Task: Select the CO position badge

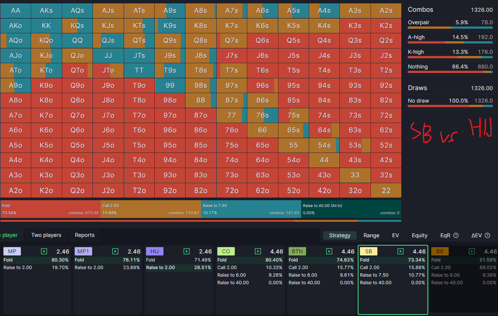Action: (226, 251)
